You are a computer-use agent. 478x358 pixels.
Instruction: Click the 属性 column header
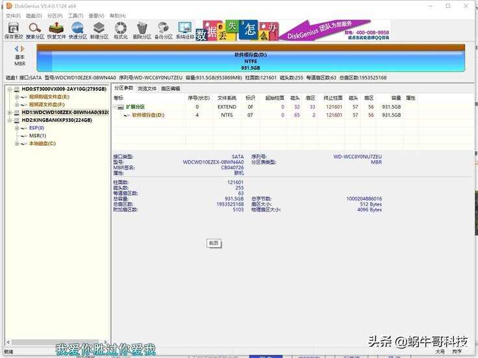(x=410, y=98)
